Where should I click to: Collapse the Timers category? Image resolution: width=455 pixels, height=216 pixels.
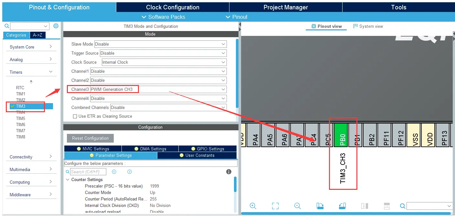[31, 72]
